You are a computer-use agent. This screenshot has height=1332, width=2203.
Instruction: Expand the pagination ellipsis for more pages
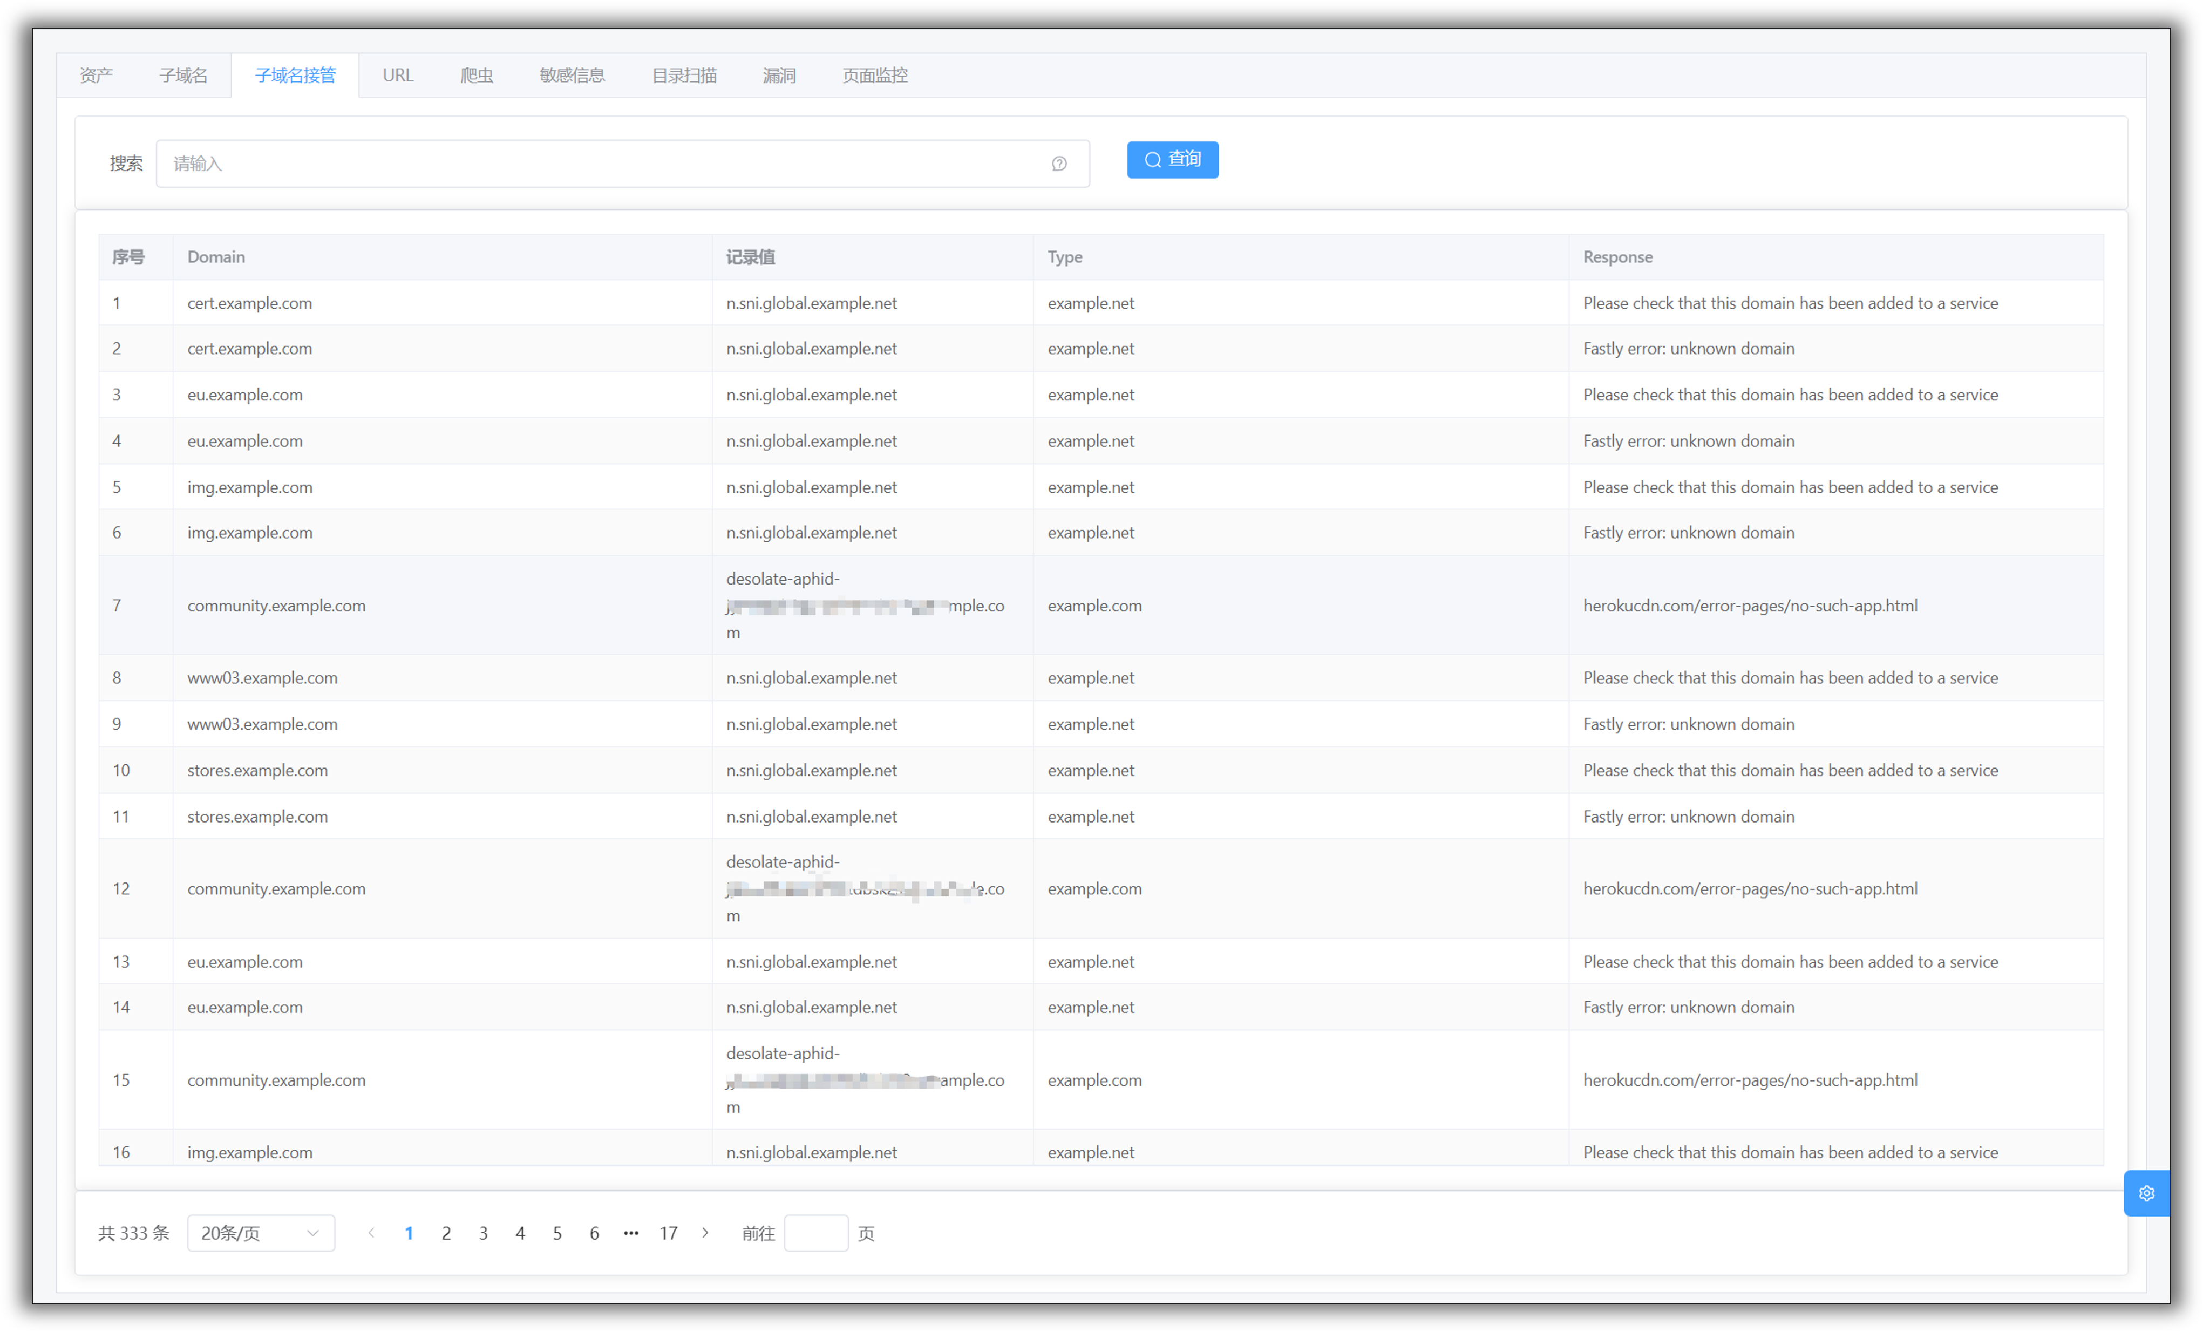click(631, 1233)
